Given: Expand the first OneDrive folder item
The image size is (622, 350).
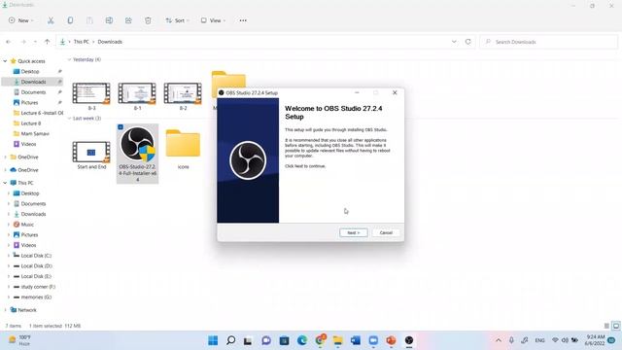Looking at the screenshot, I should [x=5, y=157].
